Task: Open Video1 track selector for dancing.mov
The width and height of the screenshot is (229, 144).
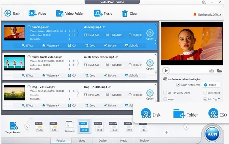Action: [x=70, y=31]
